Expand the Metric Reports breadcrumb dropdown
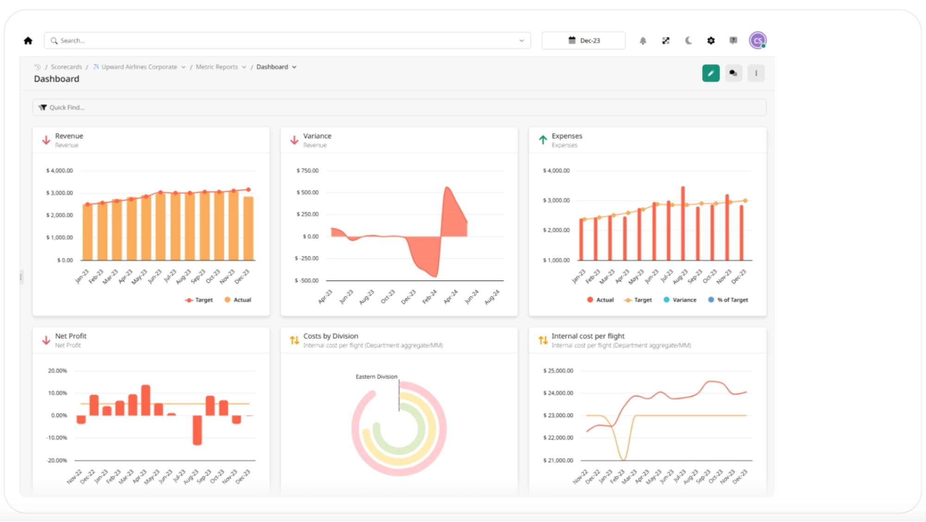The image size is (926, 522). coord(245,67)
